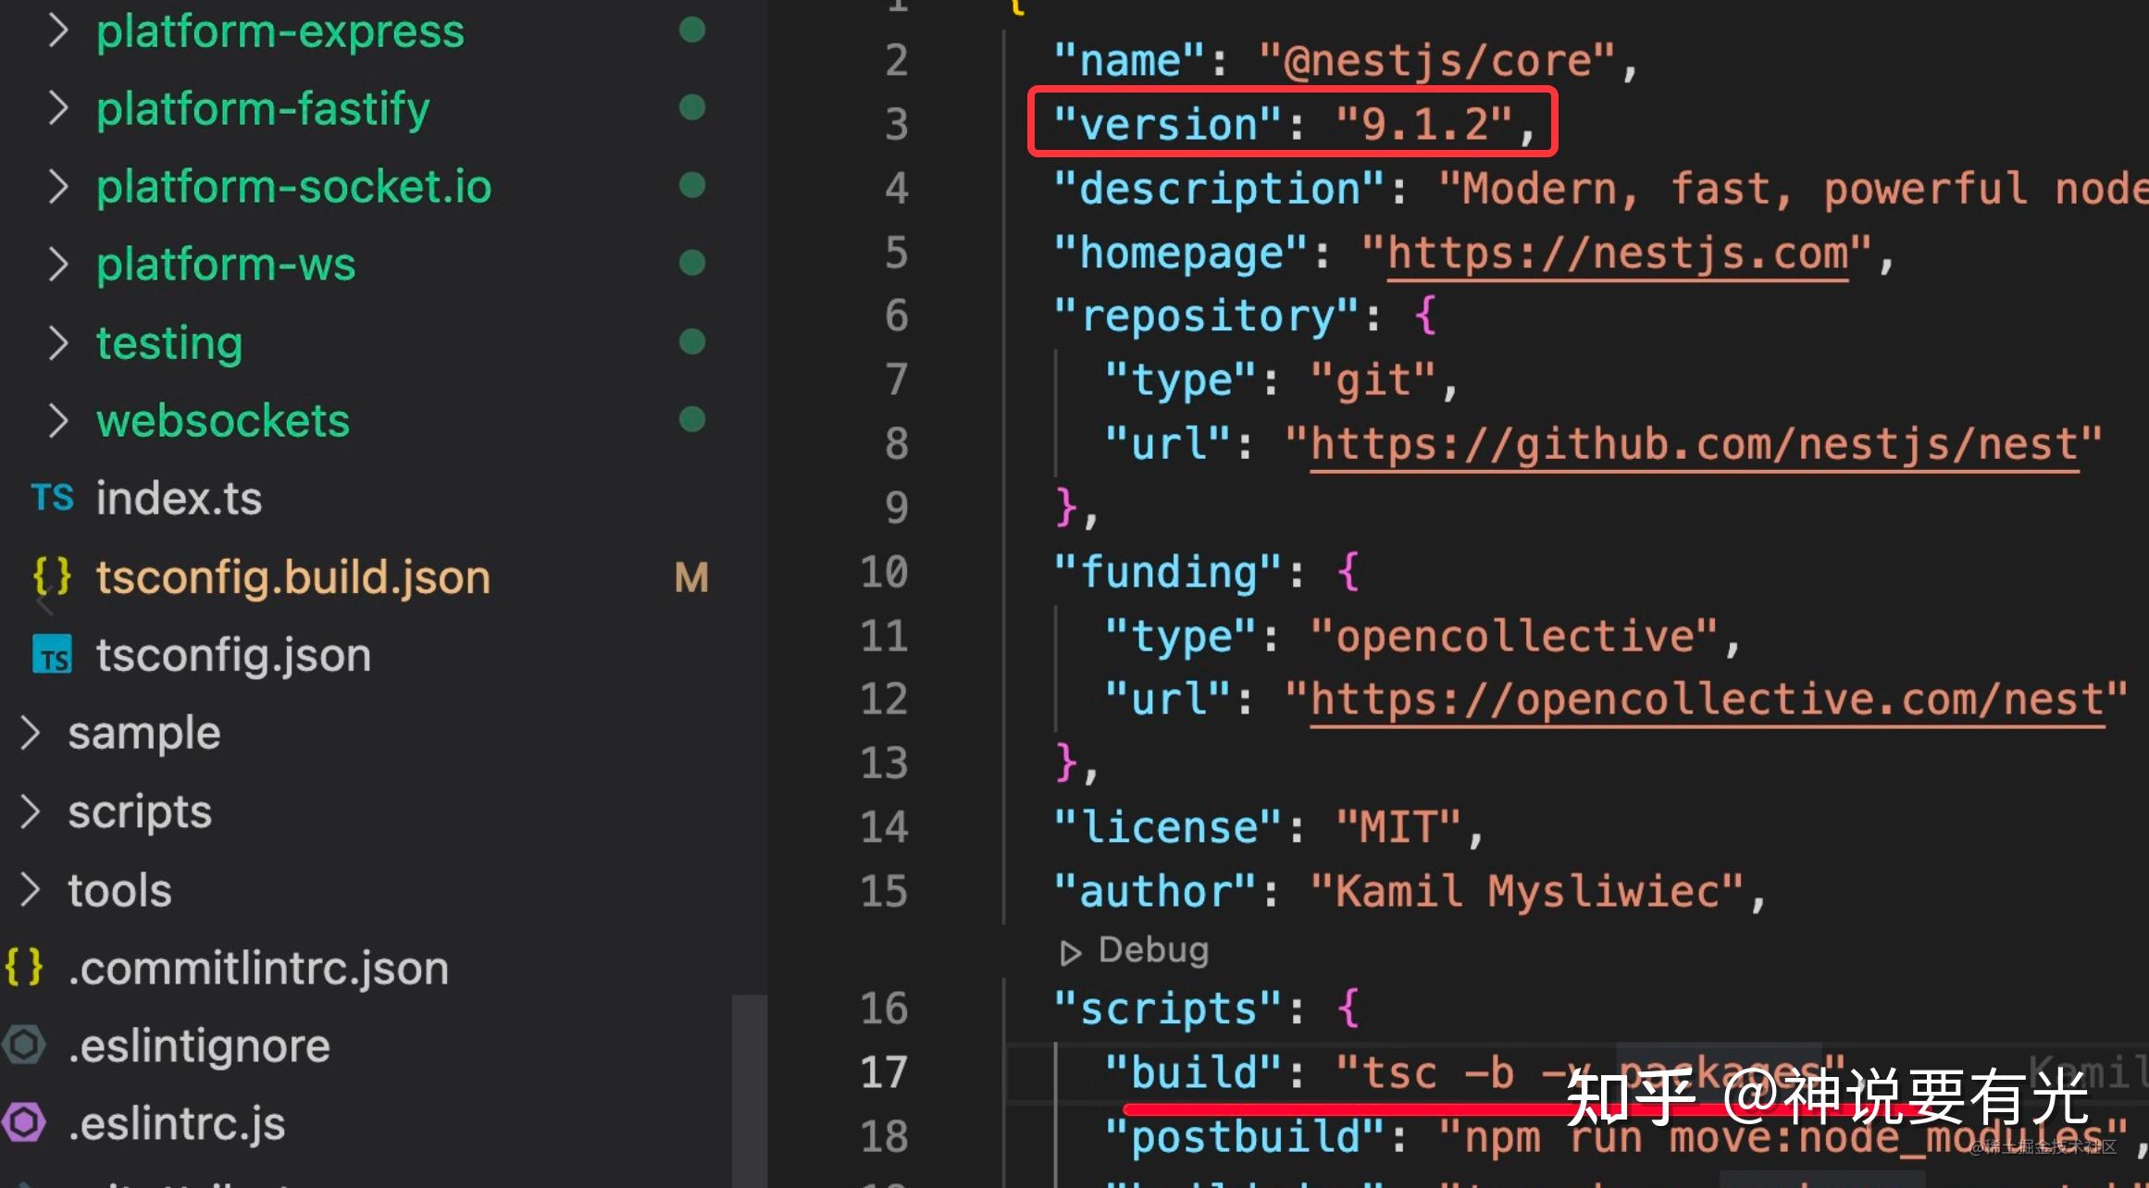Click the TypeScript icon beside index.ts
The width and height of the screenshot is (2149, 1188).
(x=52, y=498)
